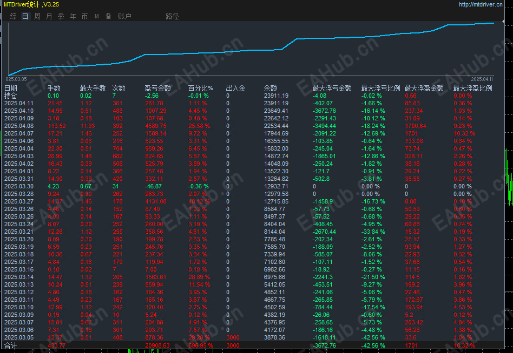Screen dimensions: 513x353
Task: Click the 11.93 max lots value
Action: [88, 126]
